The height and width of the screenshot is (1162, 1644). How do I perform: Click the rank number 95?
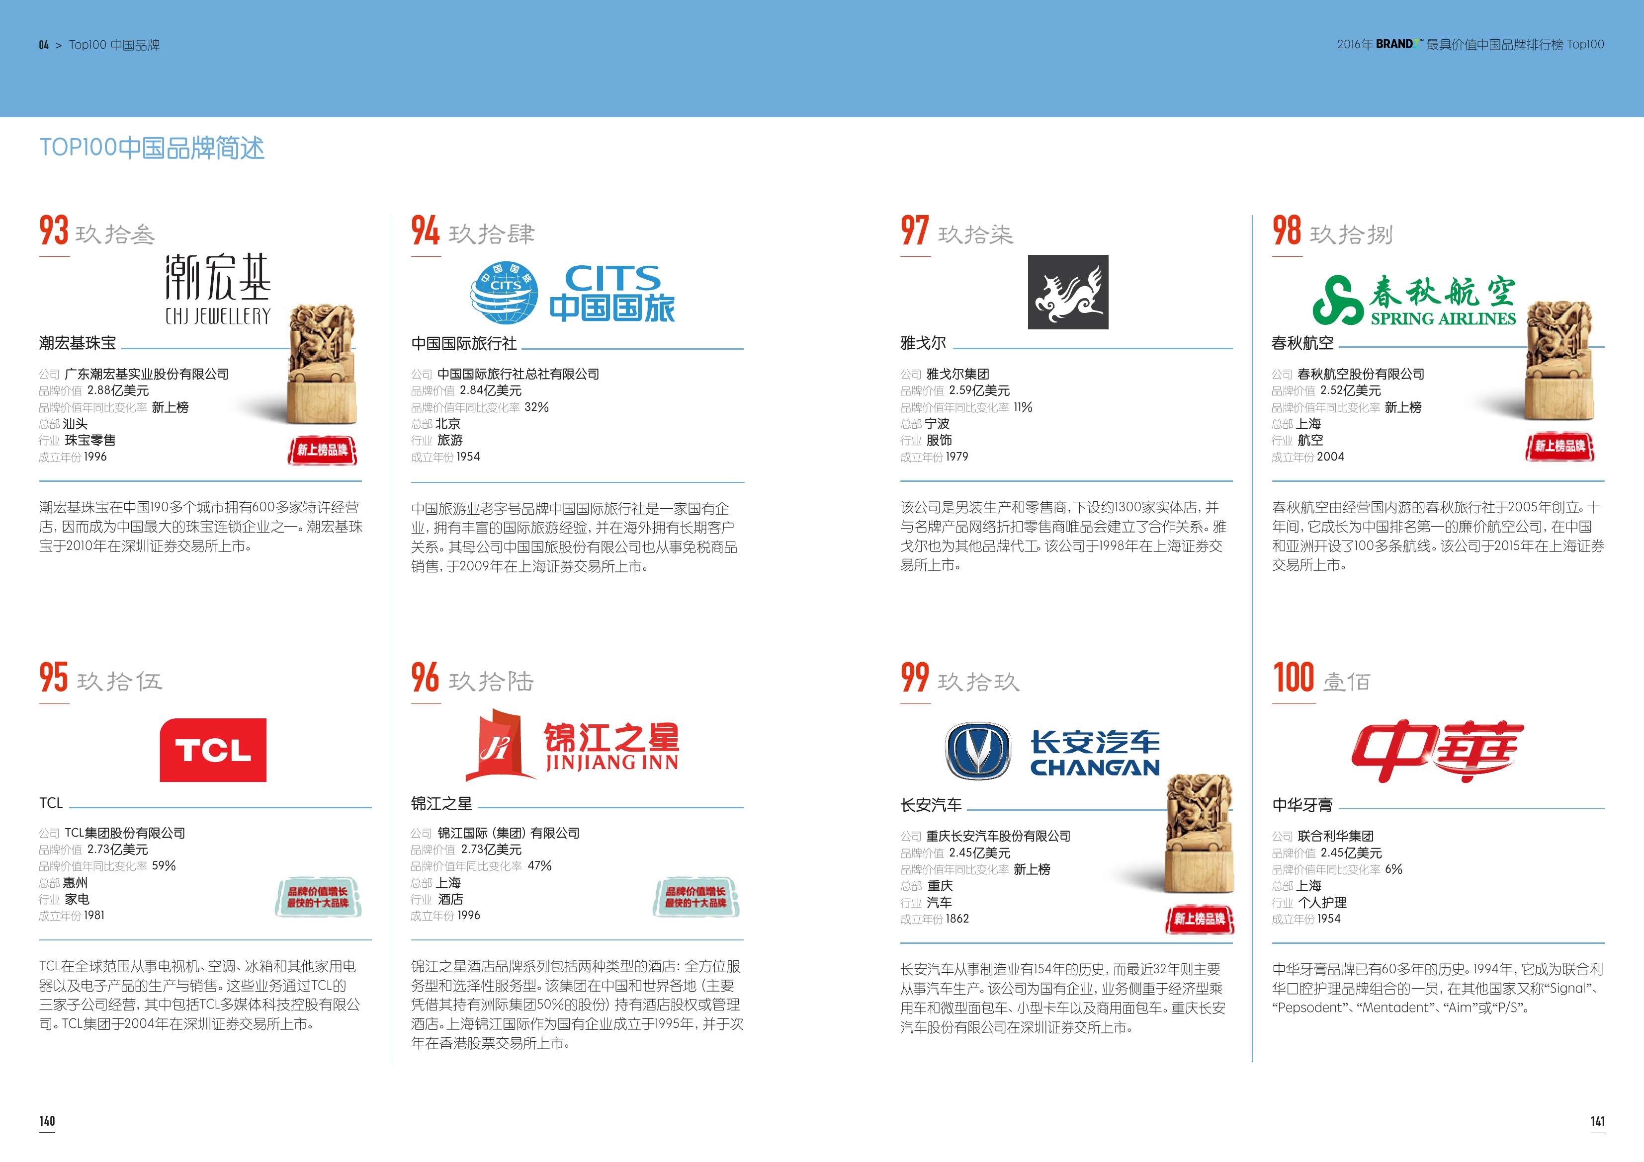click(x=54, y=677)
